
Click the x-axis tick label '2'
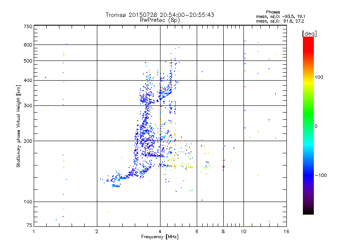[97, 231]
